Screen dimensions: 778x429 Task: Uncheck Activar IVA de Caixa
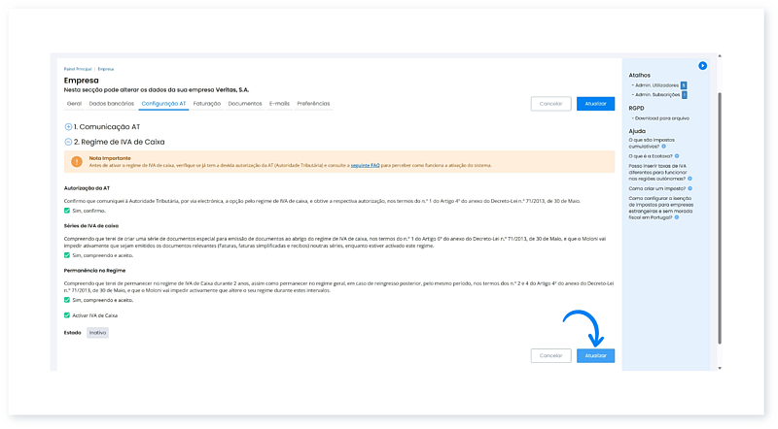pyautogui.click(x=67, y=315)
